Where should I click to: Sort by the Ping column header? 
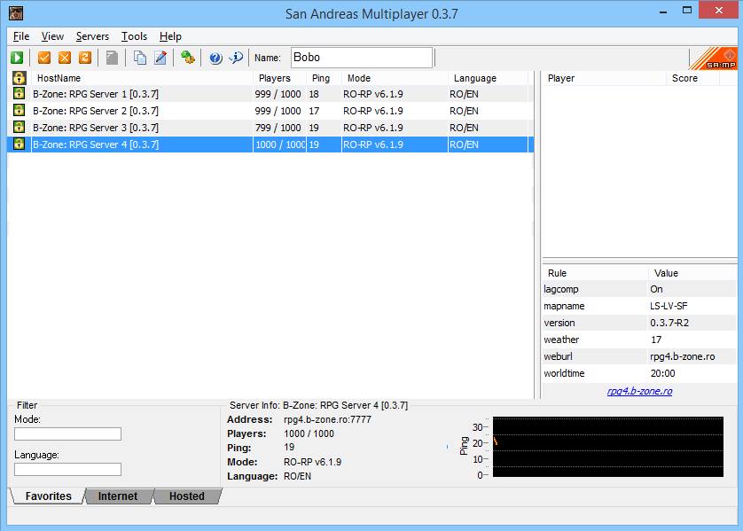click(324, 78)
